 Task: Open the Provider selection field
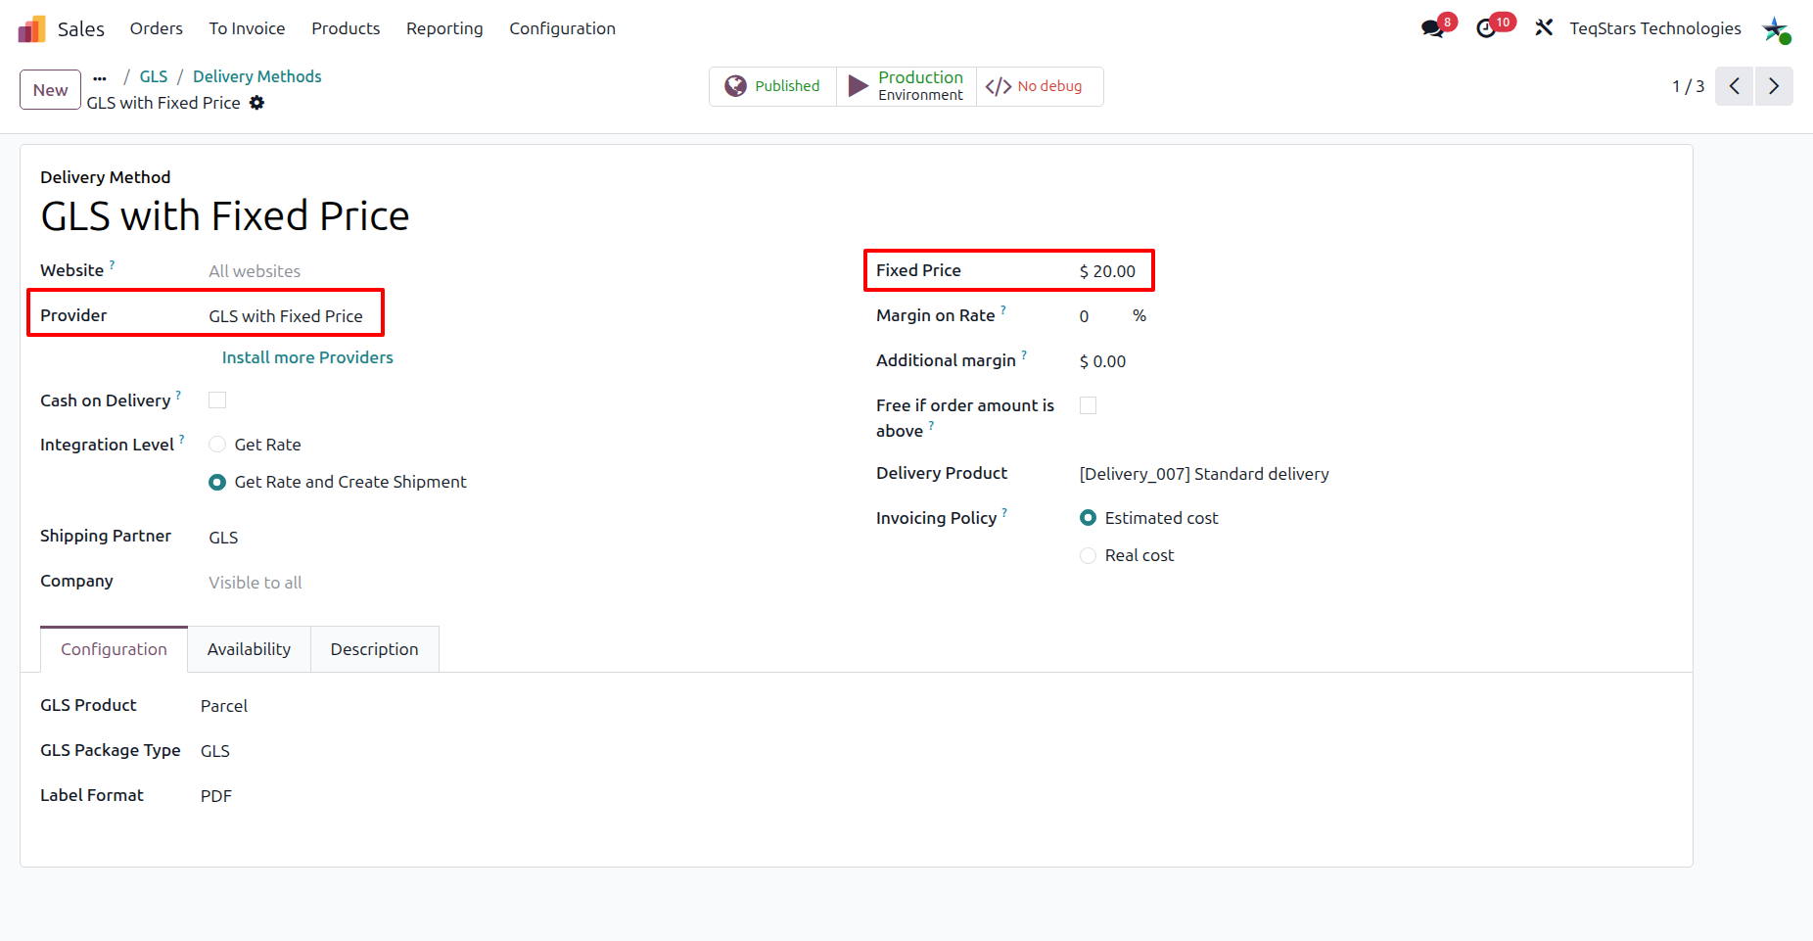tap(286, 316)
